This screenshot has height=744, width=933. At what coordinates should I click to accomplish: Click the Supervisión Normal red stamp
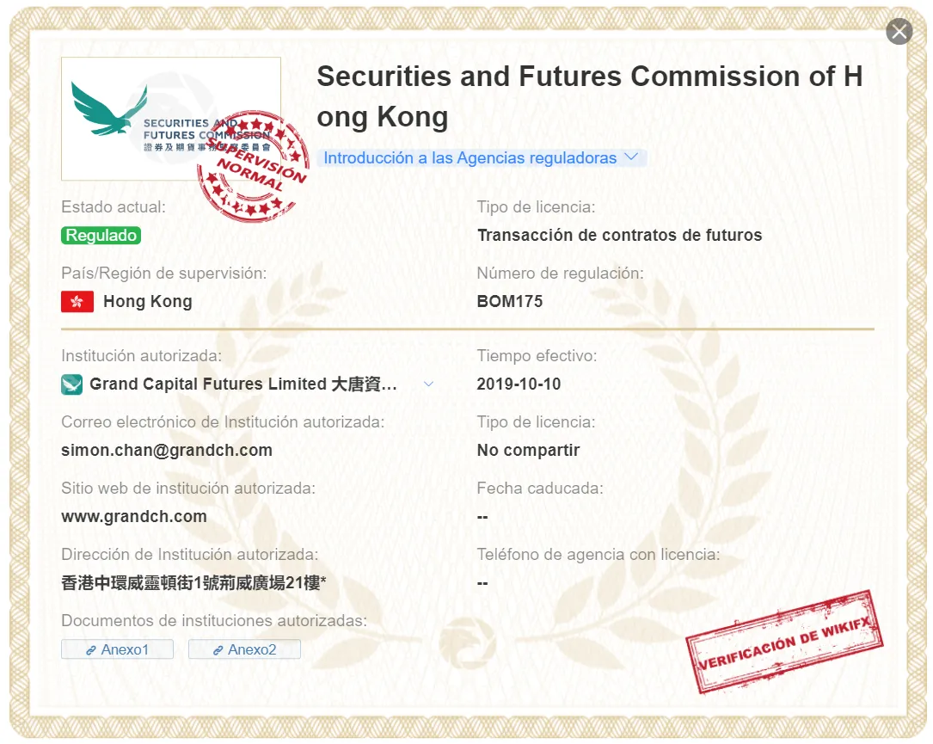(254, 166)
